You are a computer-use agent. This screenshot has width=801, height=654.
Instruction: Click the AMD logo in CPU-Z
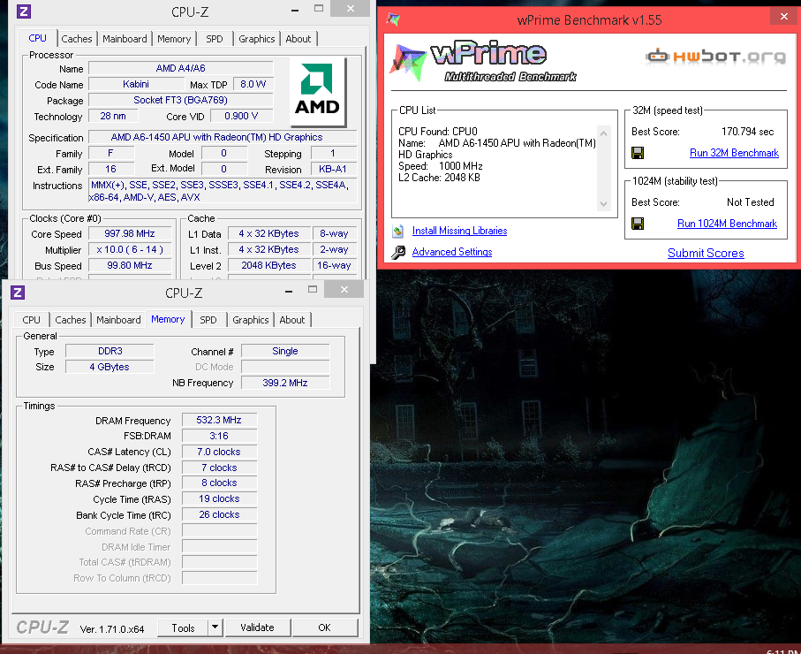317,92
